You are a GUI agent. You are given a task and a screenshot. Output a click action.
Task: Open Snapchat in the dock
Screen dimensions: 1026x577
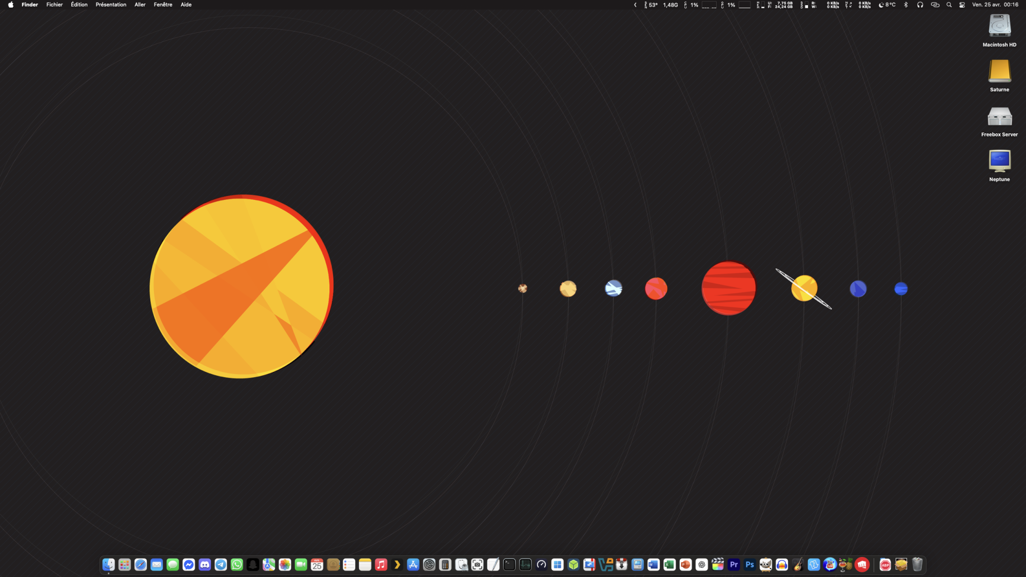253,565
